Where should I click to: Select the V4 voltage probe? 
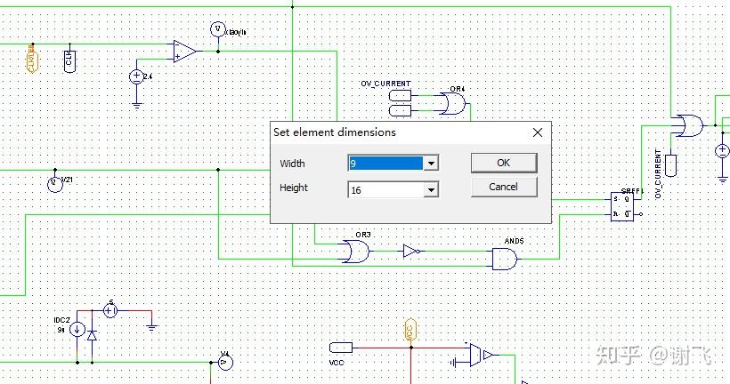point(225,362)
